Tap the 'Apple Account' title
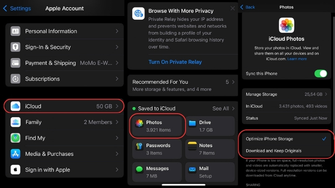The width and height of the screenshot is (335, 188). [64, 8]
